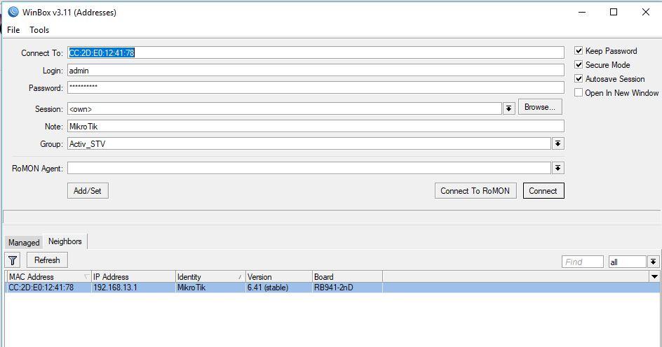Viewport: 662px width, 347px height.
Task: Sort by Version column header
Action: point(278,276)
